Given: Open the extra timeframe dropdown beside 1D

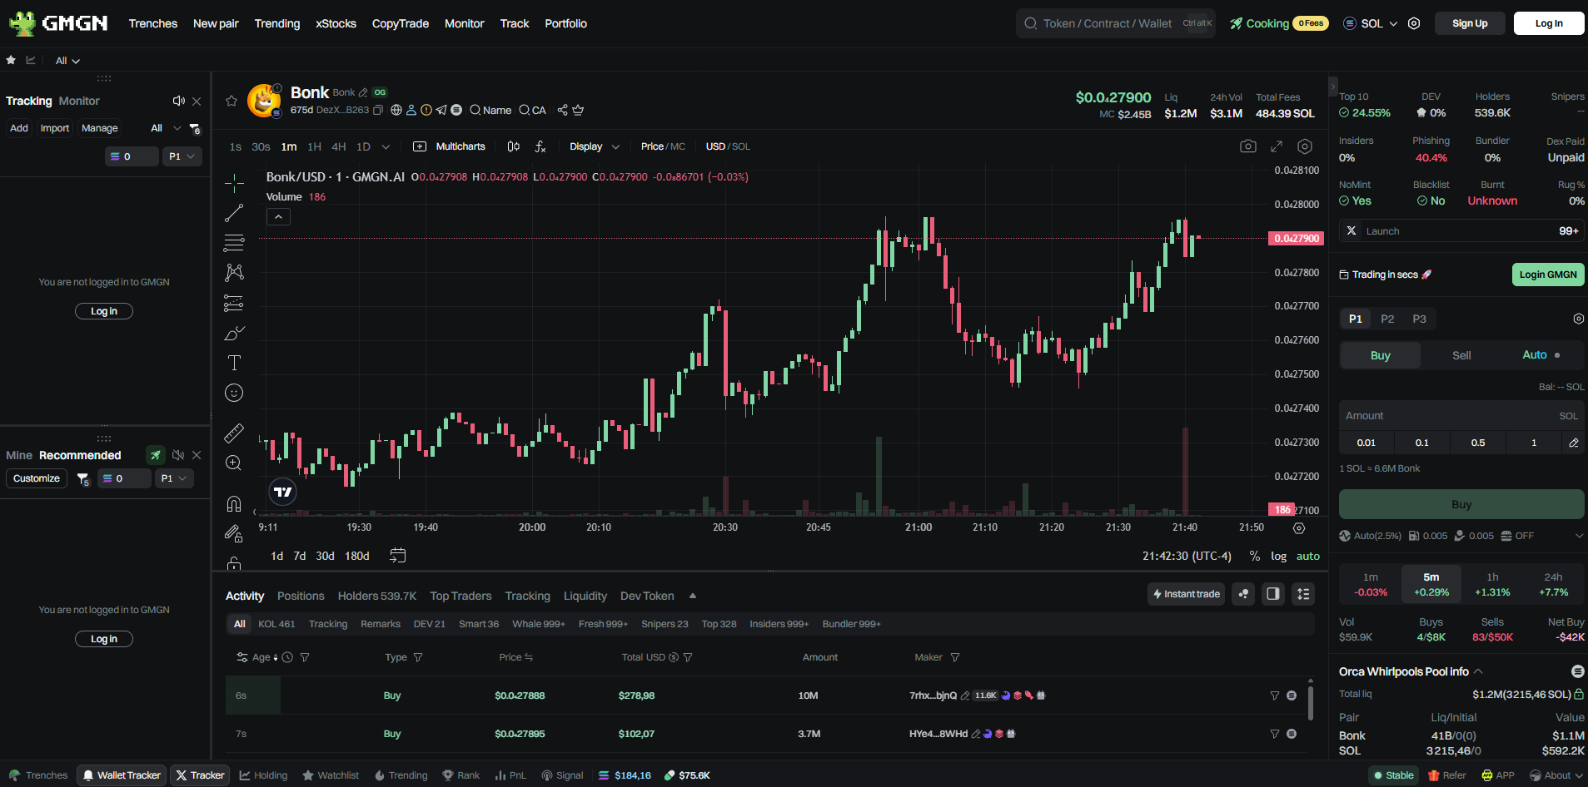Looking at the screenshot, I should click(x=384, y=146).
